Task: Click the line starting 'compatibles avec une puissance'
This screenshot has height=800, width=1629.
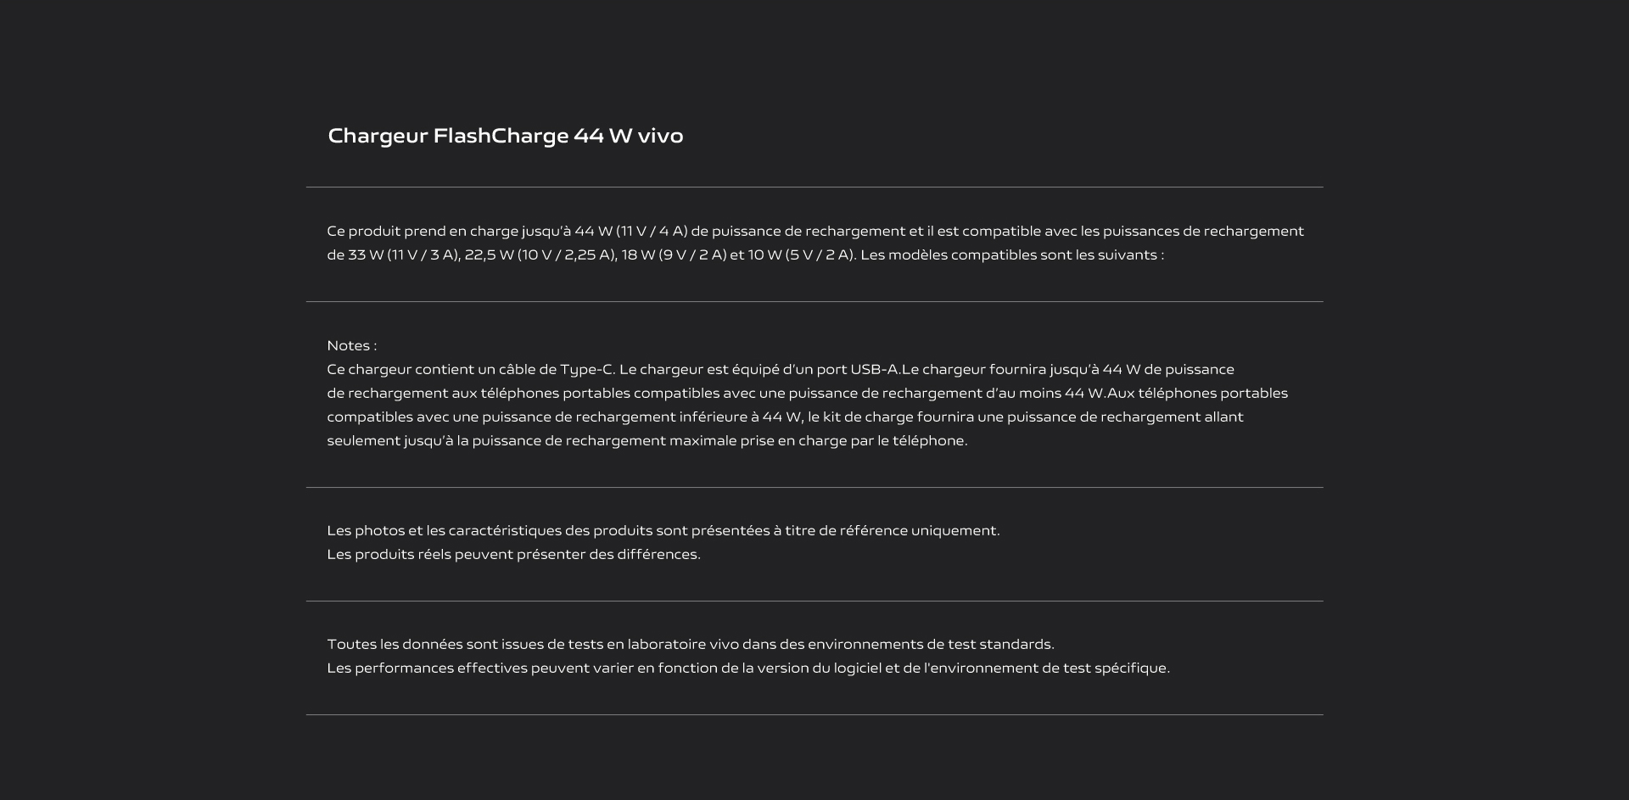Action: pyautogui.click(x=785, y=417)
